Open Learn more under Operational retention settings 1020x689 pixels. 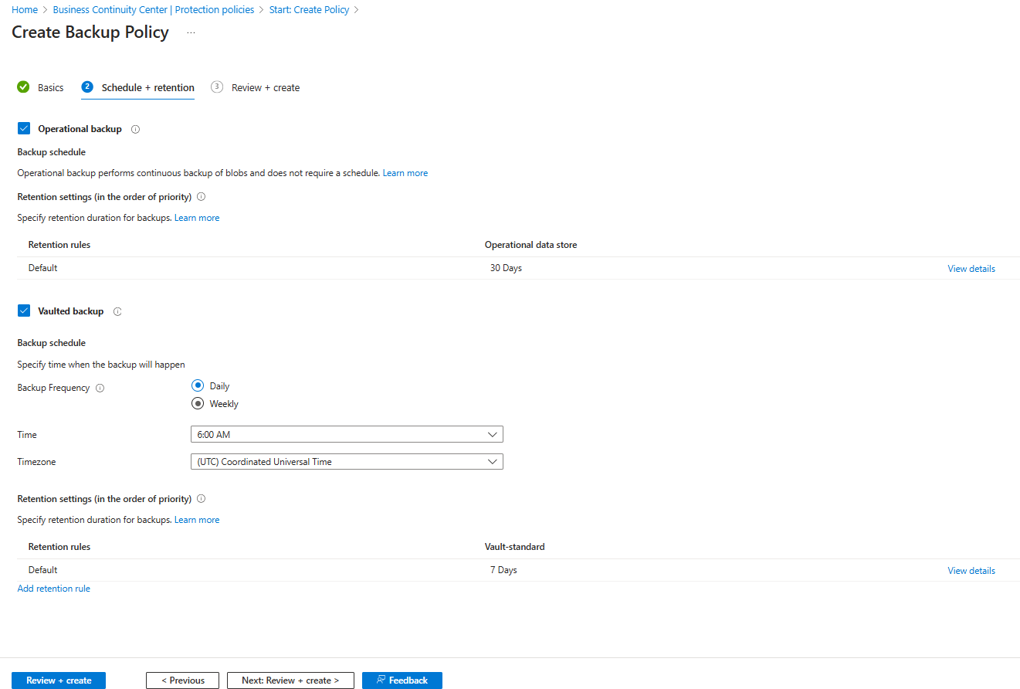(197, 218)
